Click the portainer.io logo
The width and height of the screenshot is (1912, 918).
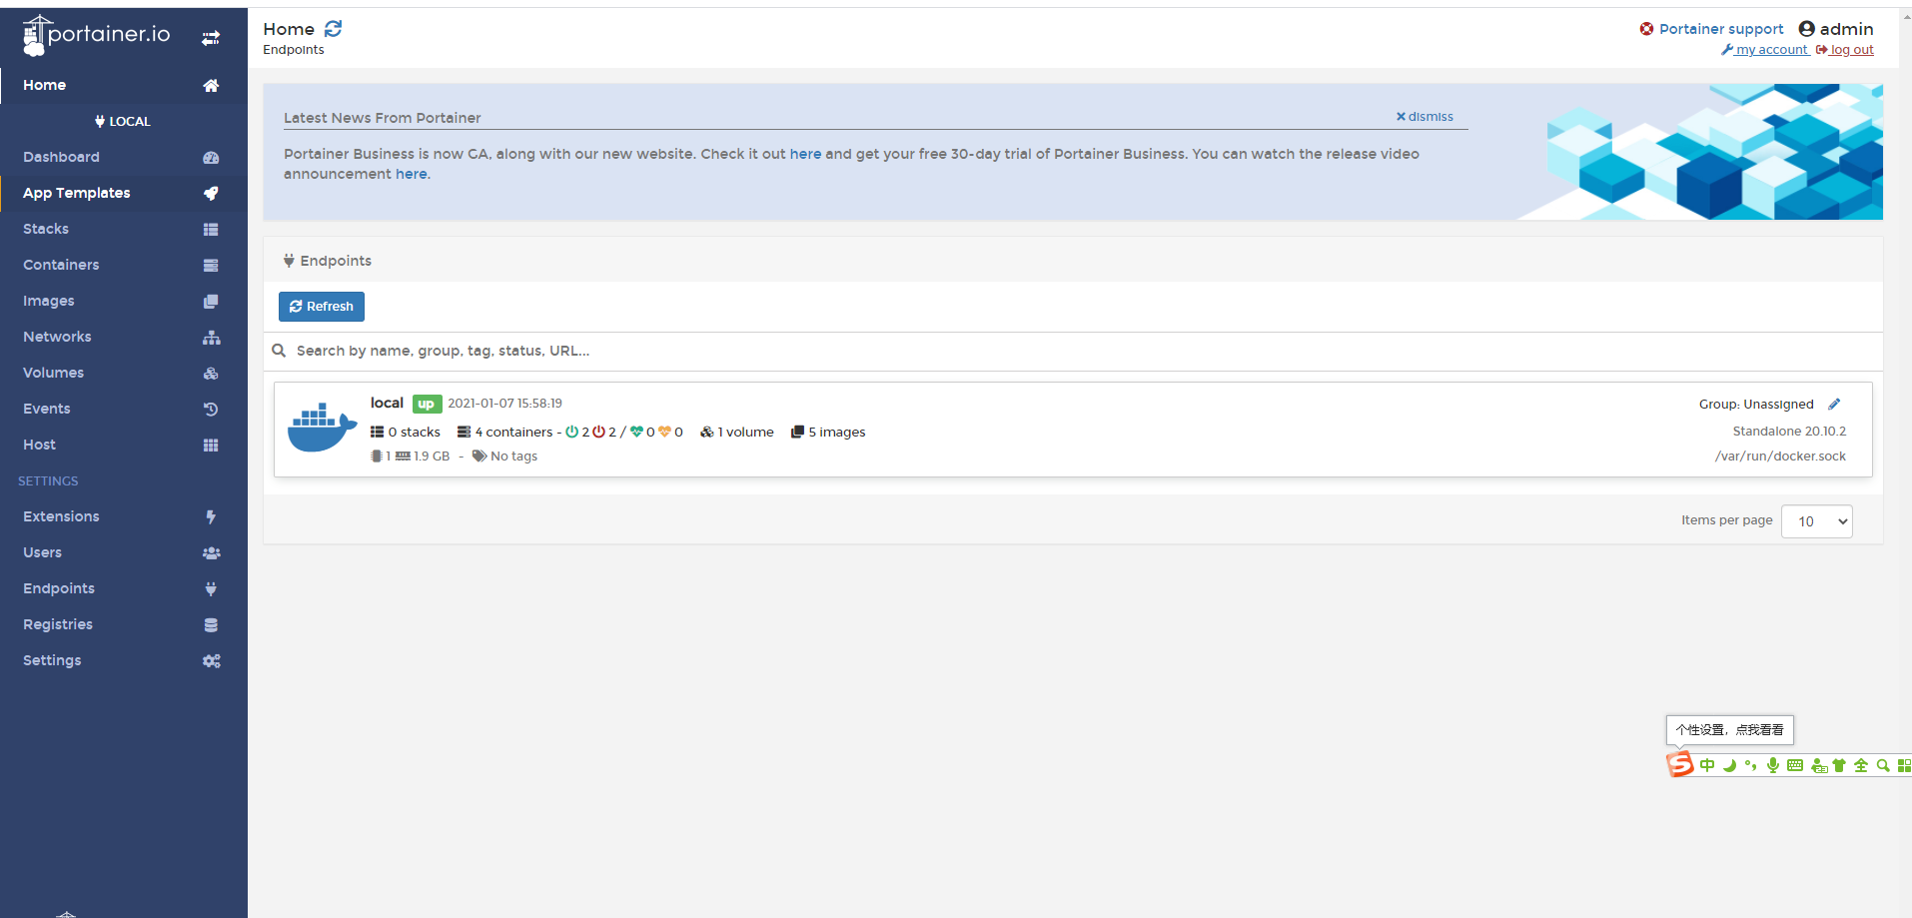click(96, 35)
